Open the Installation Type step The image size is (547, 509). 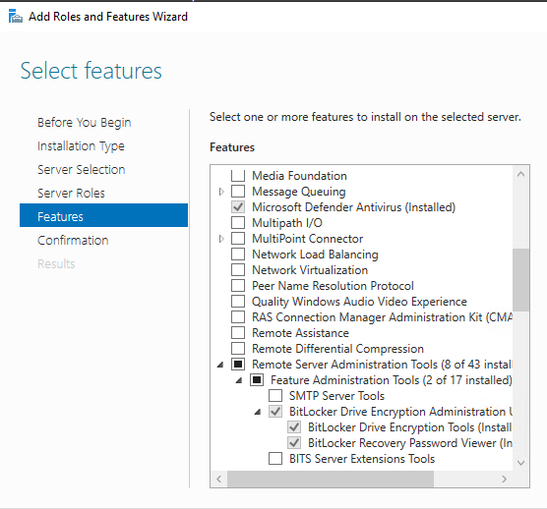[x=81, y=146]
